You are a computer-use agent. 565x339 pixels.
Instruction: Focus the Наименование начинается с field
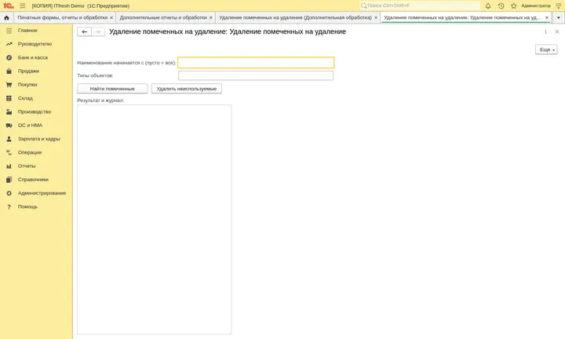click(x=256, y=63)
